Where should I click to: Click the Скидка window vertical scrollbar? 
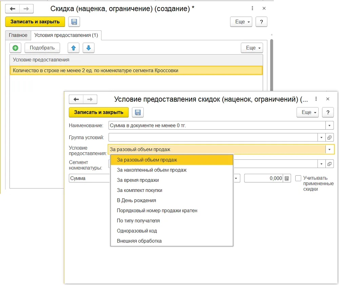point(272,65)
